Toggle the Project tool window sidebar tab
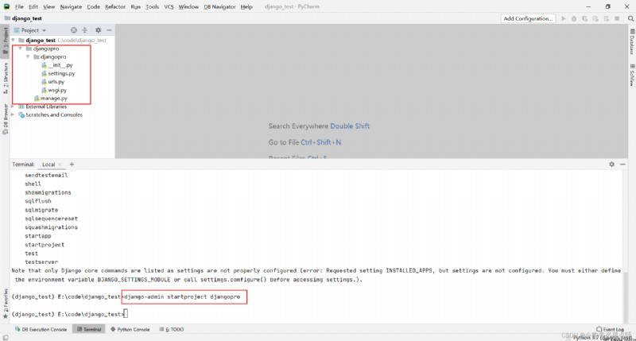 tap(6, 41)
